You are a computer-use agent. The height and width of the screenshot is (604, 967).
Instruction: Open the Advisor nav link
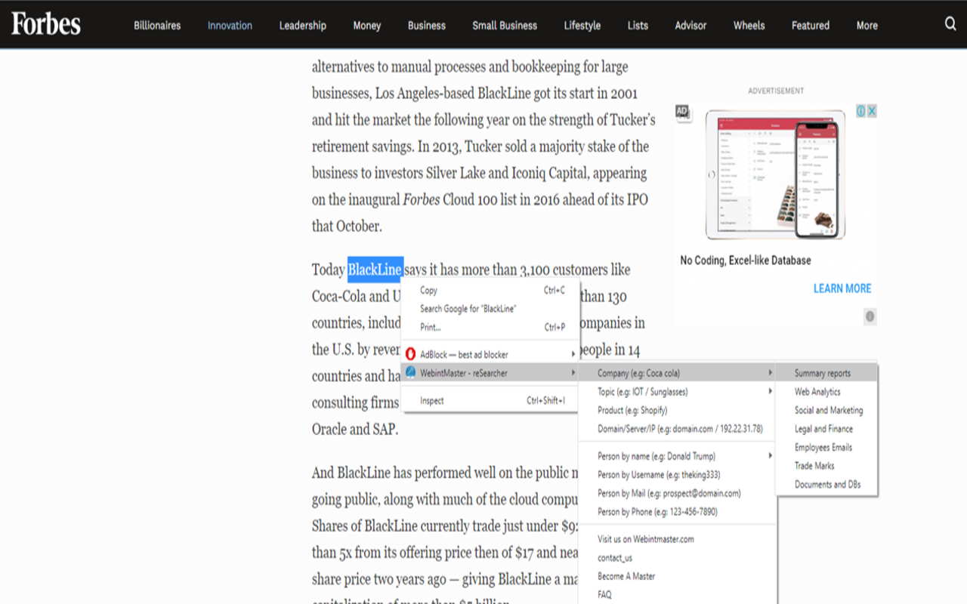point(690,25)
